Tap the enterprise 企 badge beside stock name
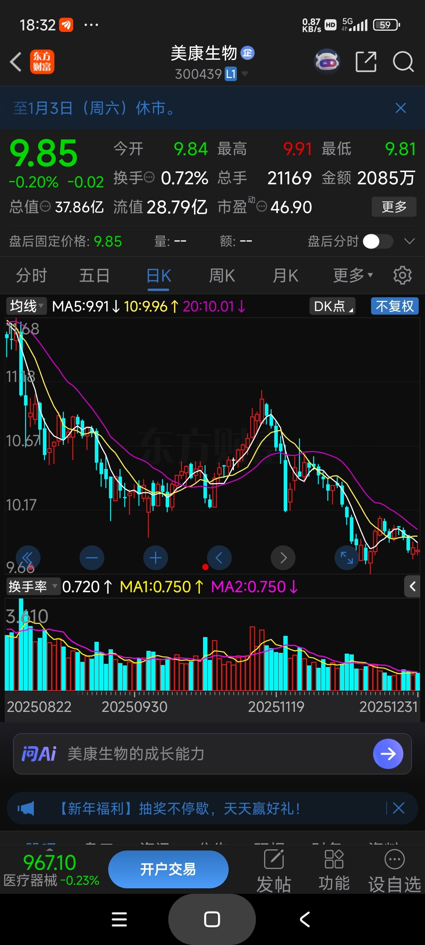The image size is (425, 945). click(x=248, y=53)
